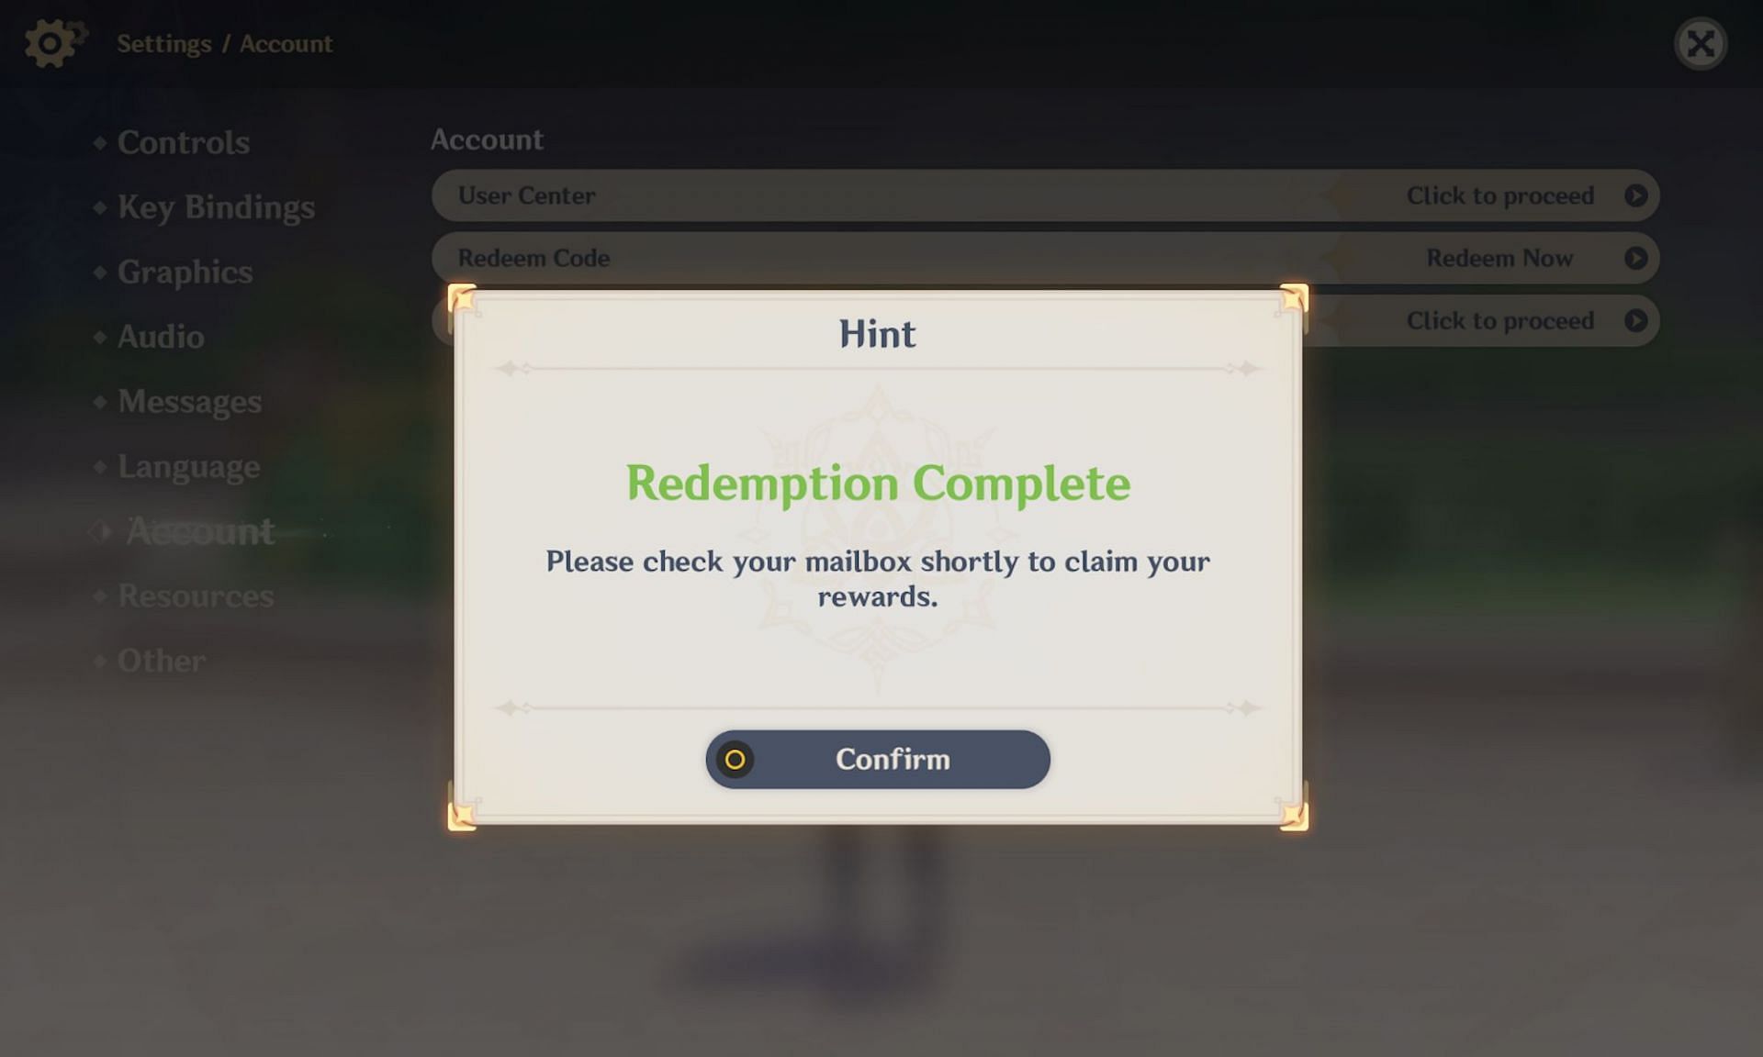Click the yellow circle icon on Confirm button
This screenshot has height=1057, width=1763.
733,759
